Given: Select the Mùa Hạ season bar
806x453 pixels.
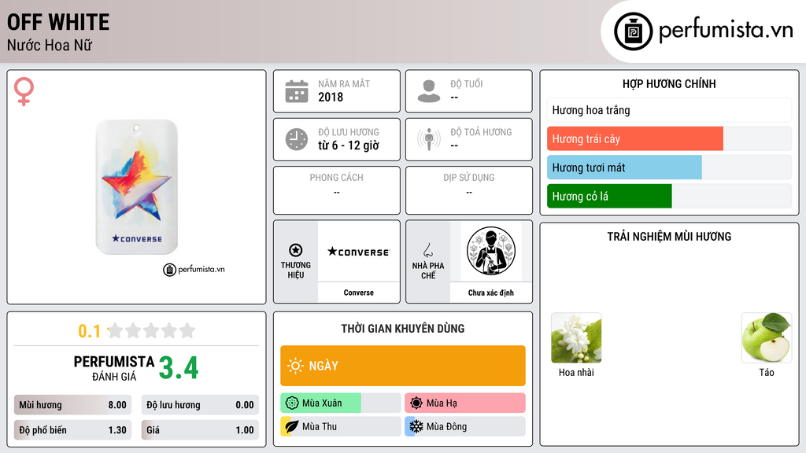Looking at the screenshot, I should [465, 403].
